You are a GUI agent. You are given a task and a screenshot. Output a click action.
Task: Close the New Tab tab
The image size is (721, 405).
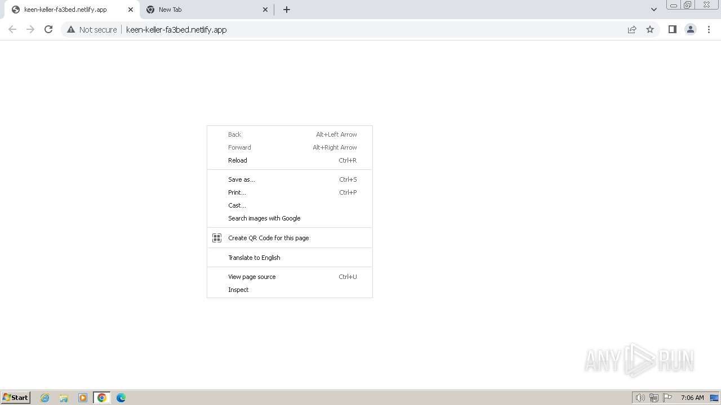[266, 10]
